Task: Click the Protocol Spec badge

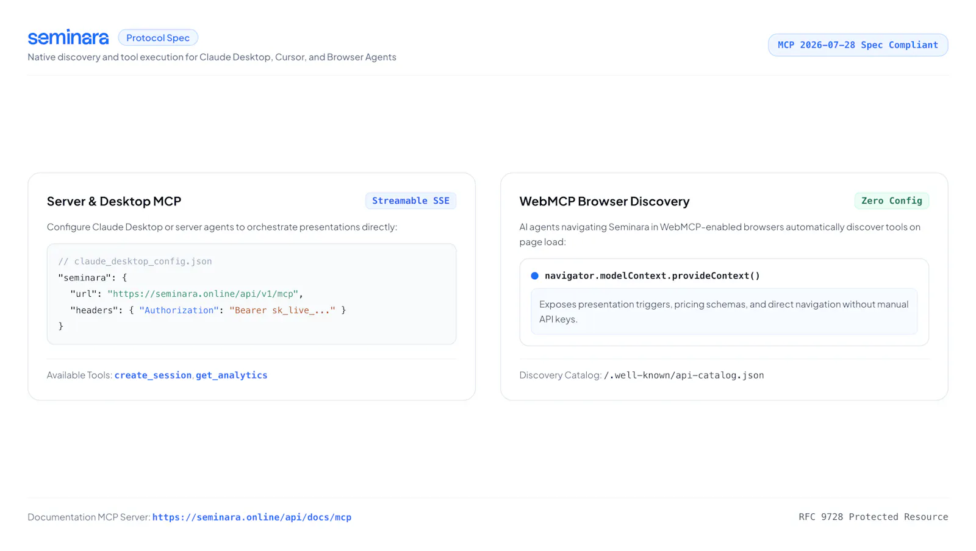Action: coord(158,38)
